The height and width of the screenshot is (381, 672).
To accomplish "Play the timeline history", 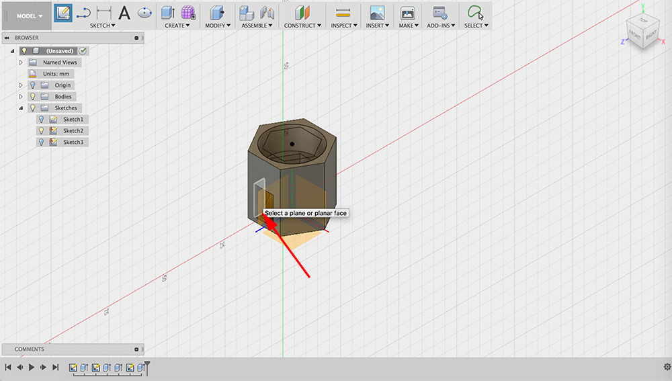I will (x=32, y=368).
